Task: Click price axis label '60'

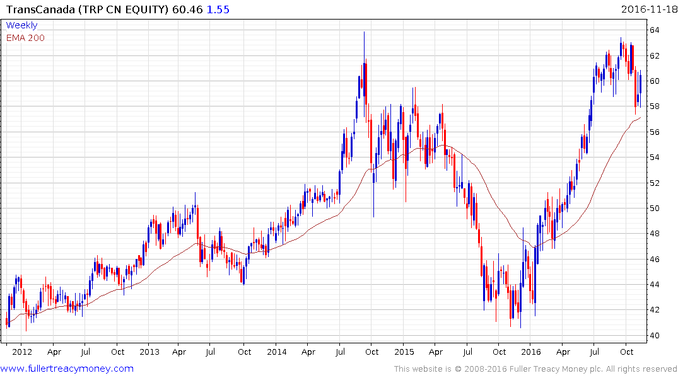Action: (654, 81)
